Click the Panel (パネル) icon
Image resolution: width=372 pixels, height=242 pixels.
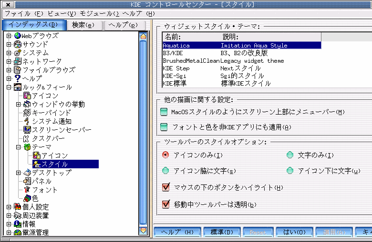[x=27, y=181]
